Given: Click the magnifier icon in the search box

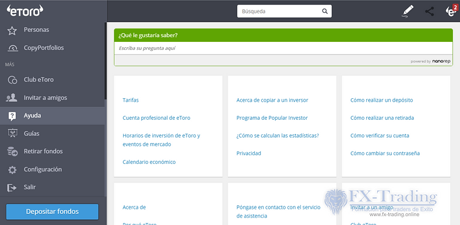Looking at the screenshot, I should 325,12.
